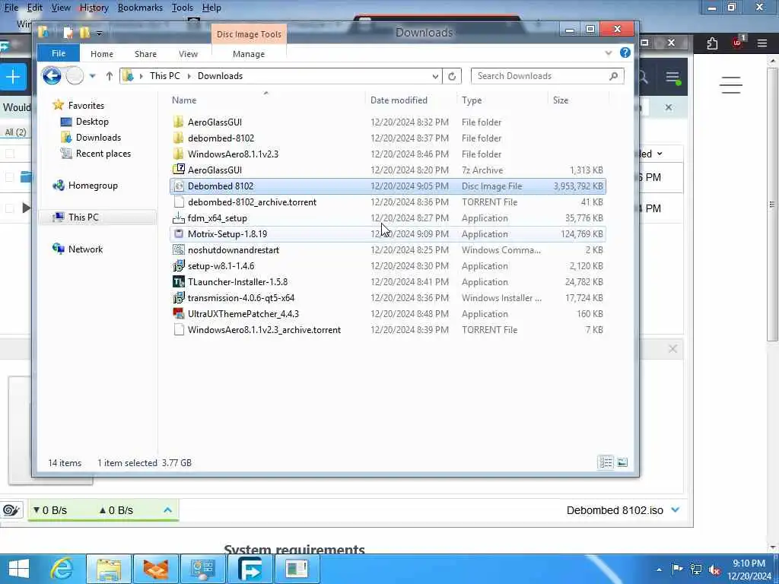Expand the address bar history dropdown
Screen dimensions: 779x584
click(x=435, y=77)
